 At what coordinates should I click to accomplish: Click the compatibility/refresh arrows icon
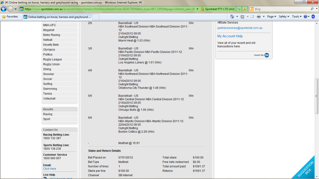click(x=239, y=9)
